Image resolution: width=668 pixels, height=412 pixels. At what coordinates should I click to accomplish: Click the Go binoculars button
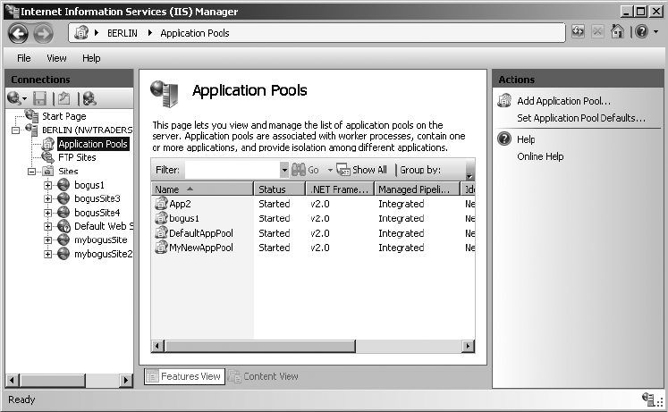tap(306, 170)
